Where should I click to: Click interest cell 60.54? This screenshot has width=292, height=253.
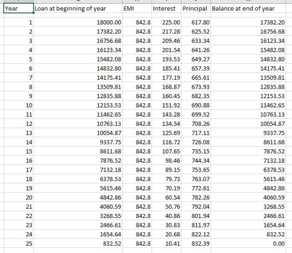click(x=166, y=197)
